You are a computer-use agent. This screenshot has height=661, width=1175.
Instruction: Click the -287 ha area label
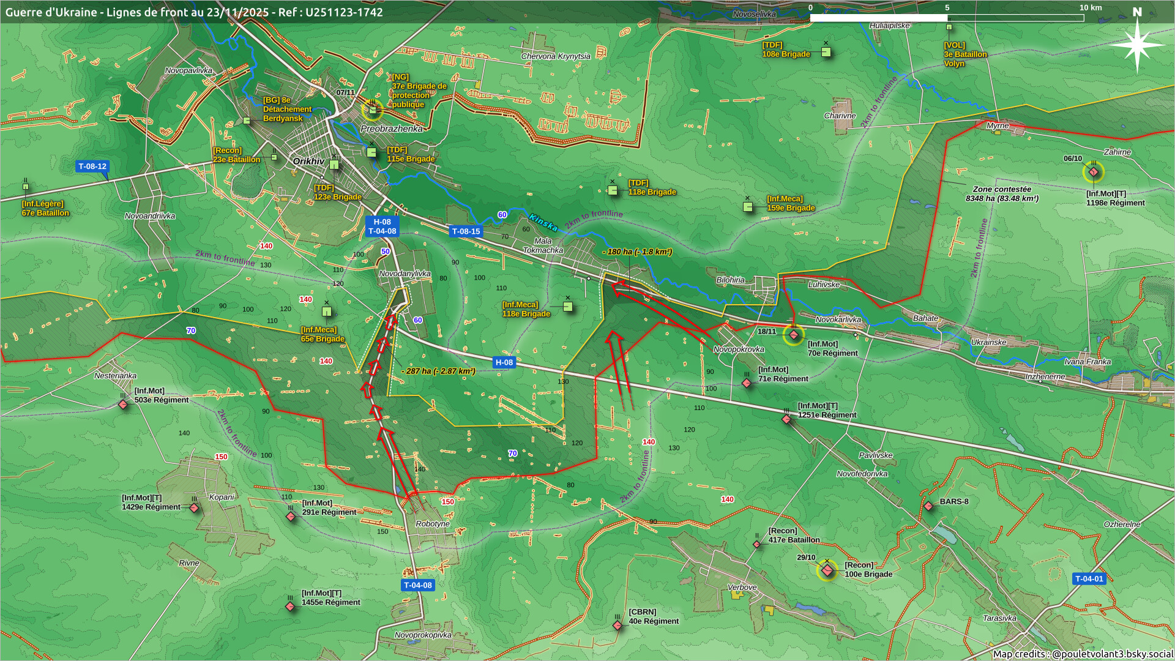438,371
